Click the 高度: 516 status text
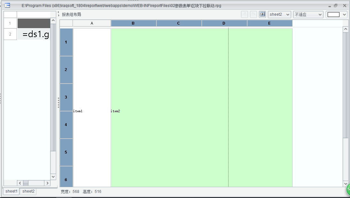The width and height of the screenshot is (350, 198). (x=92, y=192)
